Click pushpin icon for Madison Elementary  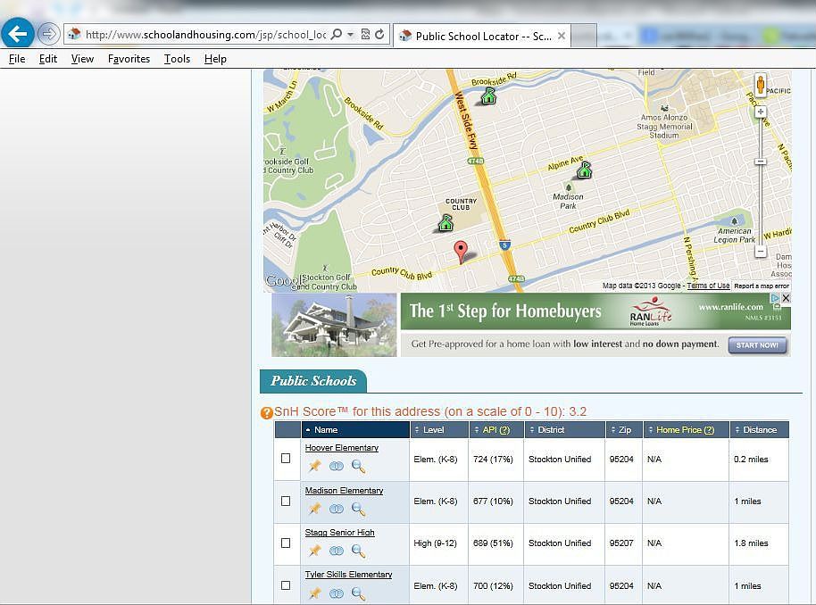tap(315, 509)
